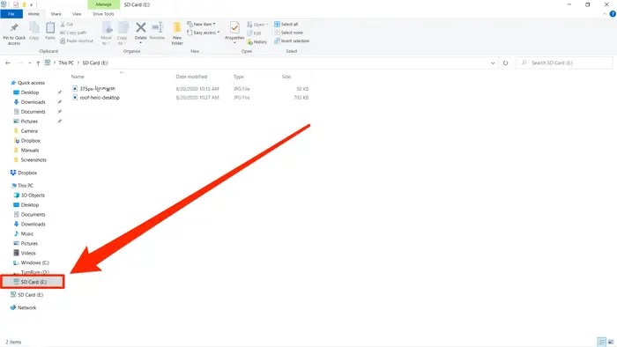
Task: Click Select none command
Action: (x=288, y=33)
